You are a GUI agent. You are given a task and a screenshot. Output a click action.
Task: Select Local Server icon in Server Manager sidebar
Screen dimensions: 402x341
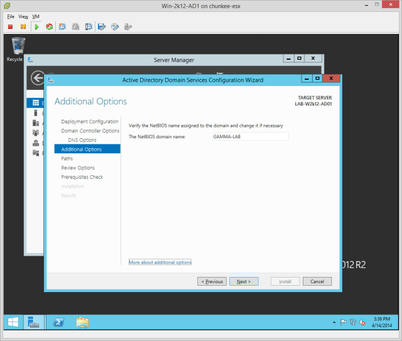click(36, 113)
